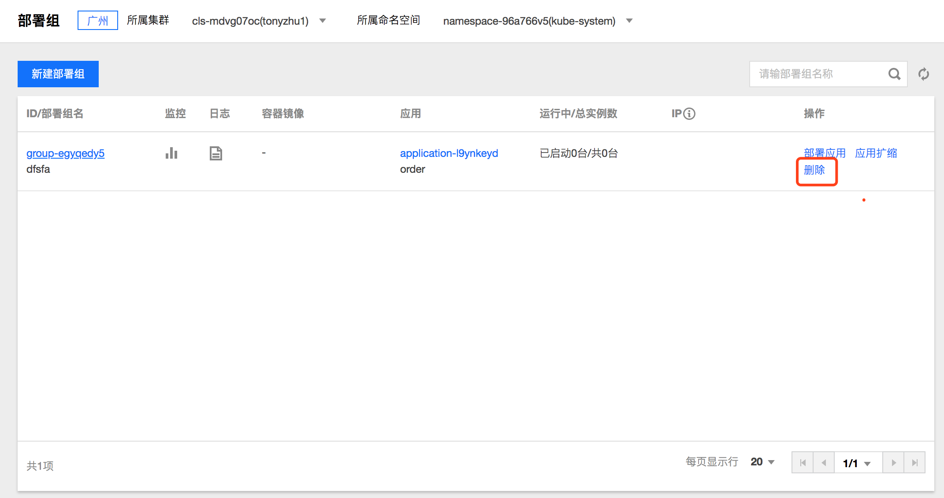This screenshot has width=944, height=498.
Task: Open the 1/1 page selector
Action: (x=857, y=463)
